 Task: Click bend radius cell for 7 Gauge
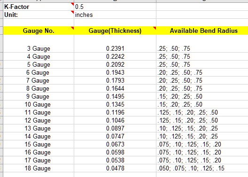pos(202,80)
